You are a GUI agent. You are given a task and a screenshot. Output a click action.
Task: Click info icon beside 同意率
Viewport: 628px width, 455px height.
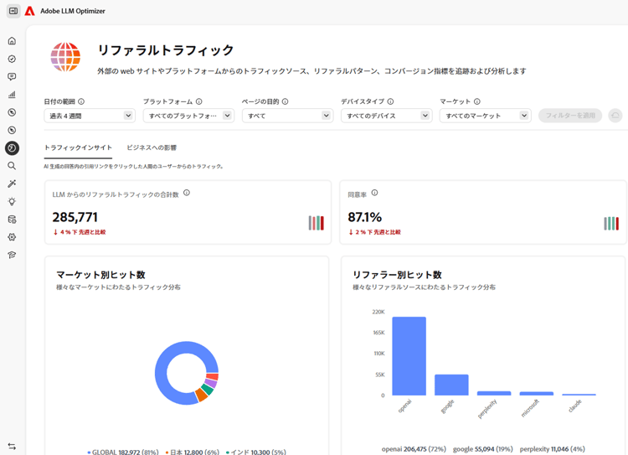click(x=374, y=193)
